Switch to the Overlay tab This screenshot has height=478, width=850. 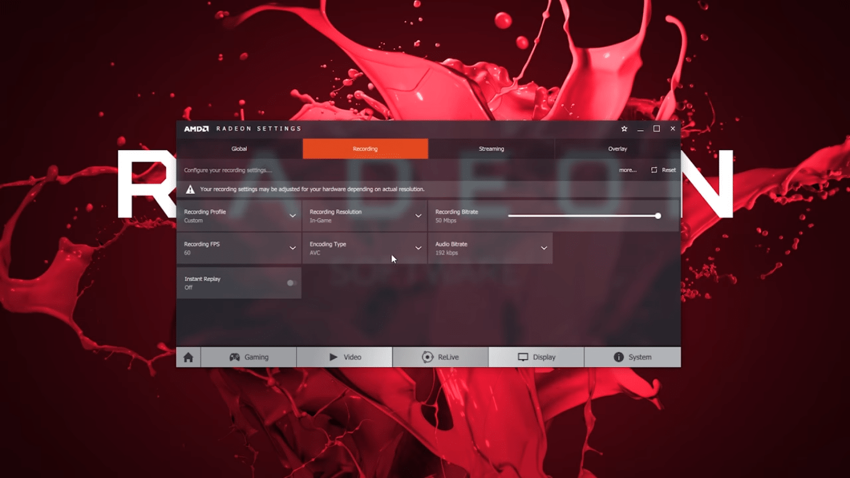tap(618, 149)
